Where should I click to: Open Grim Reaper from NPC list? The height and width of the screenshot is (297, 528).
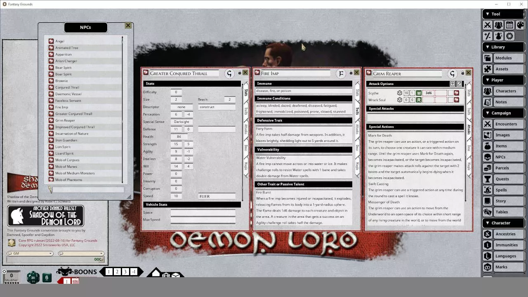85,120
